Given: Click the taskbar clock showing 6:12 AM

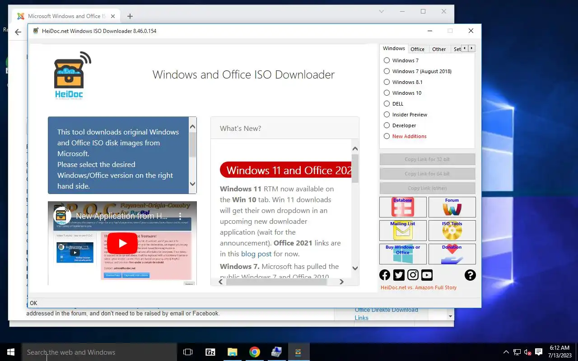Looking at the screenshot, I should click(559, 352).
